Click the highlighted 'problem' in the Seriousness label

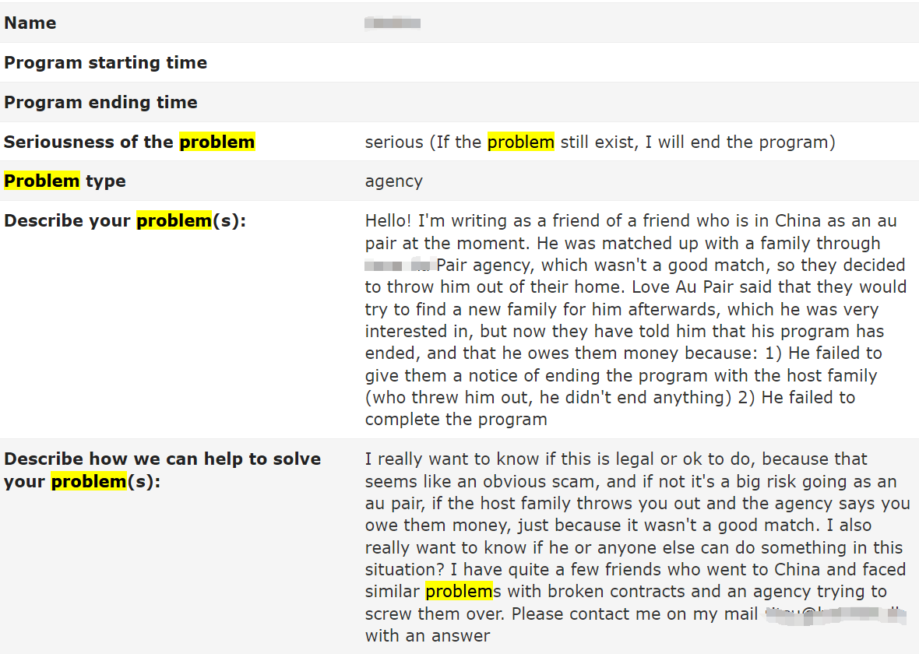[217, 142]
